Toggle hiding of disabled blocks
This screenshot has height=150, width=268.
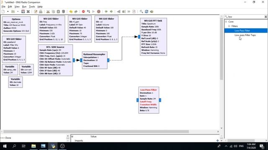[134, 12]
